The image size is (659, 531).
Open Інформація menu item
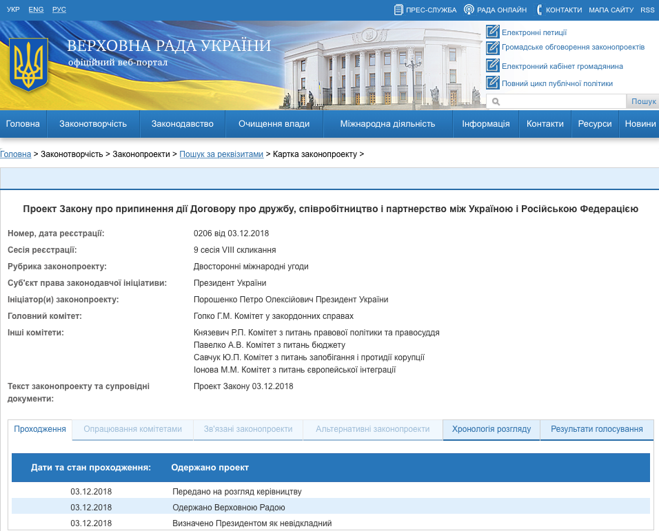point(486,124)
